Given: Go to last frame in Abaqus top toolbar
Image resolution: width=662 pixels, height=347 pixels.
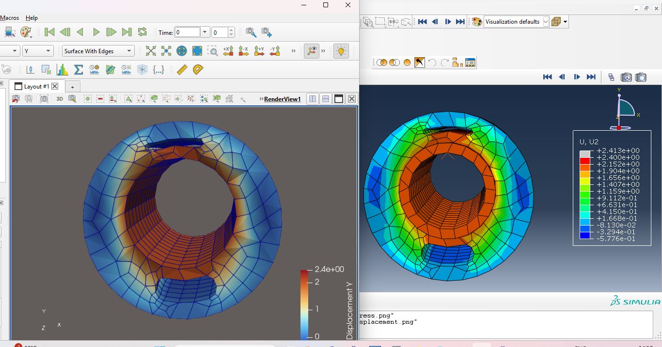Looking at the screenshot, I should (460, 21).
